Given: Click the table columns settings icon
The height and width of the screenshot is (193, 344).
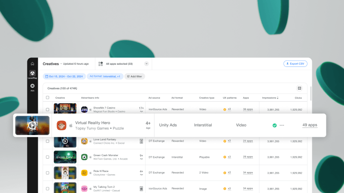Looking at the screenshot, I should 299,88.
